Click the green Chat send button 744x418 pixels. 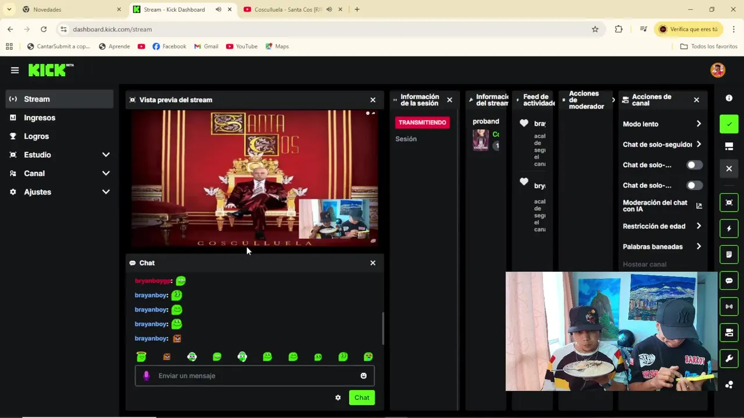(x=362, y=398)
